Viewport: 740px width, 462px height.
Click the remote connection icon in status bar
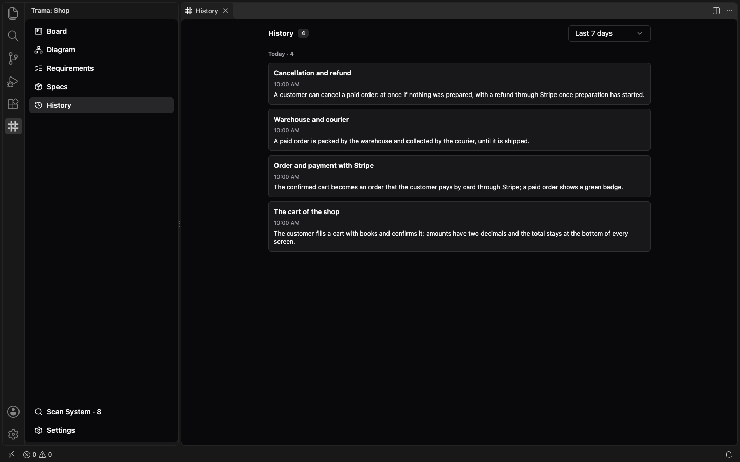pos(11,455)
